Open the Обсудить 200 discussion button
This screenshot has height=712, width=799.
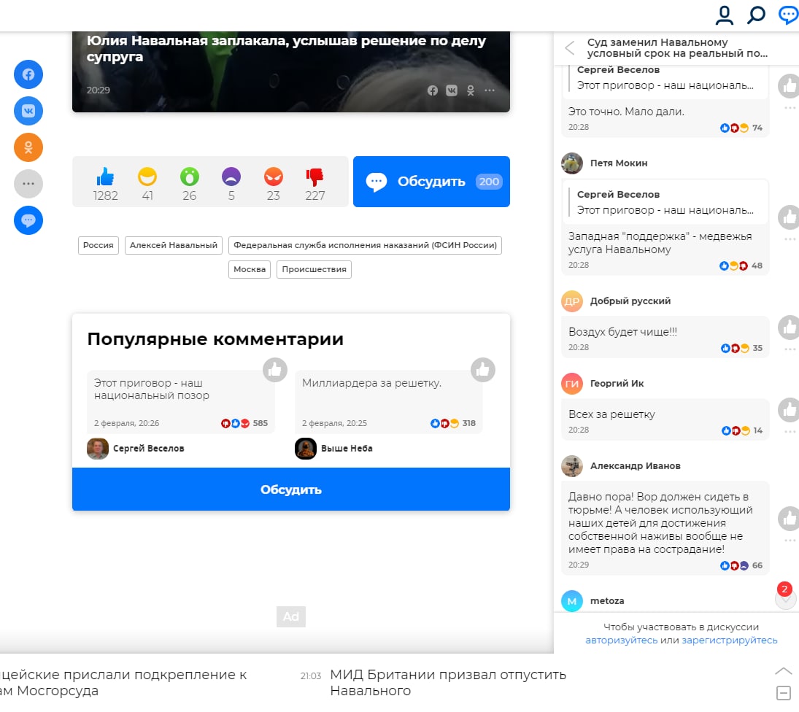tap(431, 182)
